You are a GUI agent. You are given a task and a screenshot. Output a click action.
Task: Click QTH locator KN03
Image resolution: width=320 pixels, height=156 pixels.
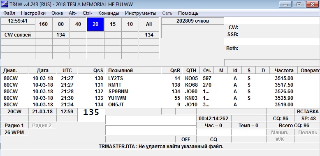point(191,98)
